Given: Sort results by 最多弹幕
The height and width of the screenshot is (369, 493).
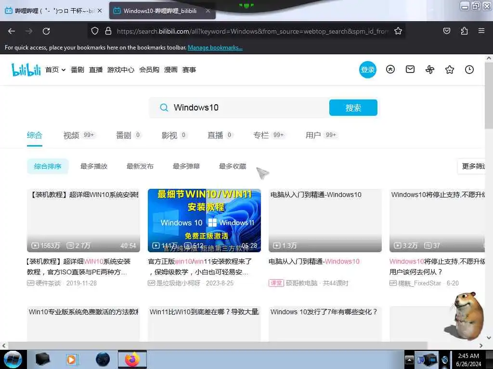Looking at the screenshot, I should coord(186,166).
